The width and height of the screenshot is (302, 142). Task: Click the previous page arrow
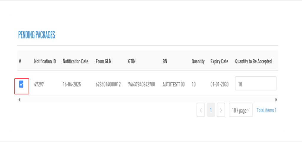(201, 110)
